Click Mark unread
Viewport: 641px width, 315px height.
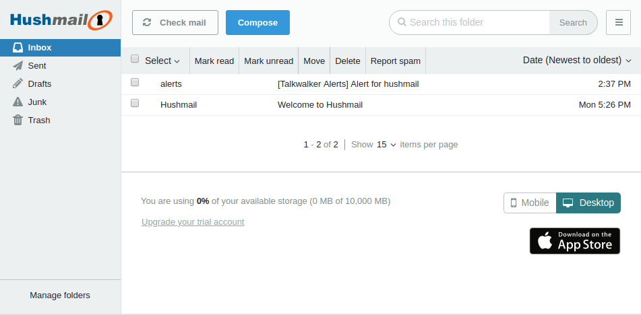click(268, 61)
